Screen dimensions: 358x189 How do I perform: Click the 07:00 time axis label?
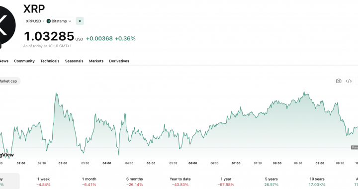(x=236, y=163)
